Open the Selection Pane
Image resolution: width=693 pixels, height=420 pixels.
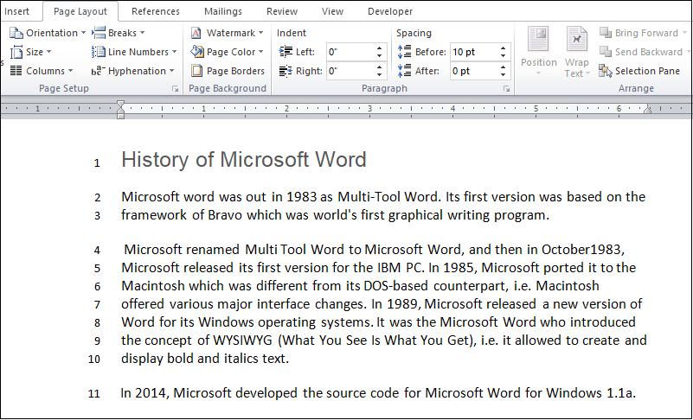639,71
